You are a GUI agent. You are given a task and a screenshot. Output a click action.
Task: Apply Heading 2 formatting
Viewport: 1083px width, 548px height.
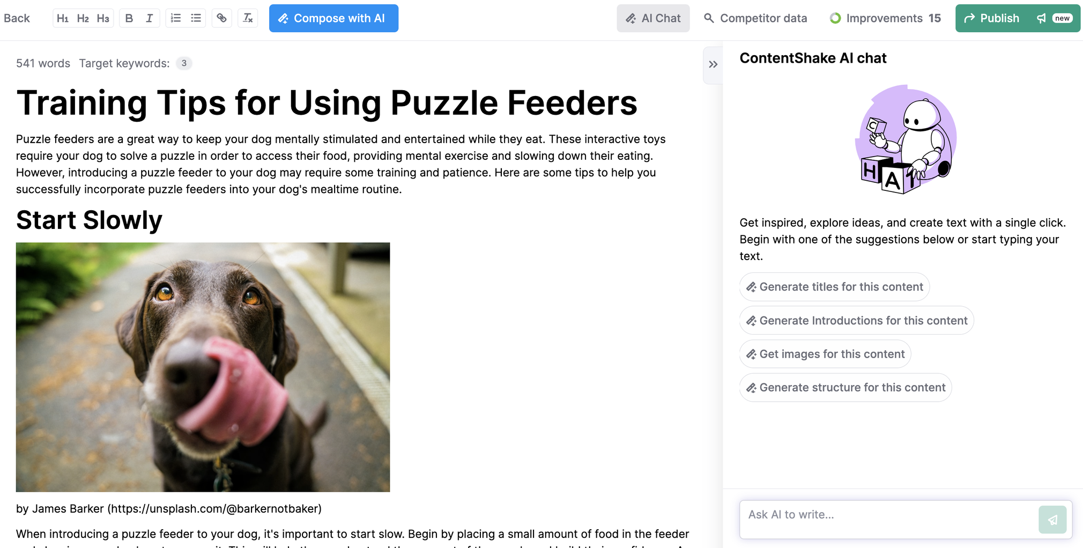pos(83,18)
